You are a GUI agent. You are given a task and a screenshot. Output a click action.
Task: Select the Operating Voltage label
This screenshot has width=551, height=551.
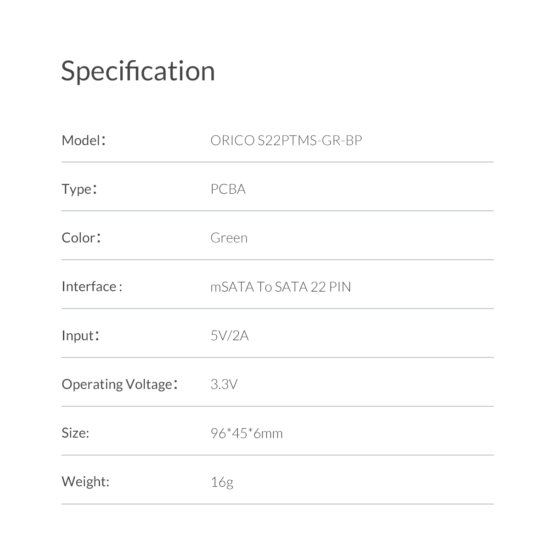[x=120, y=384]
